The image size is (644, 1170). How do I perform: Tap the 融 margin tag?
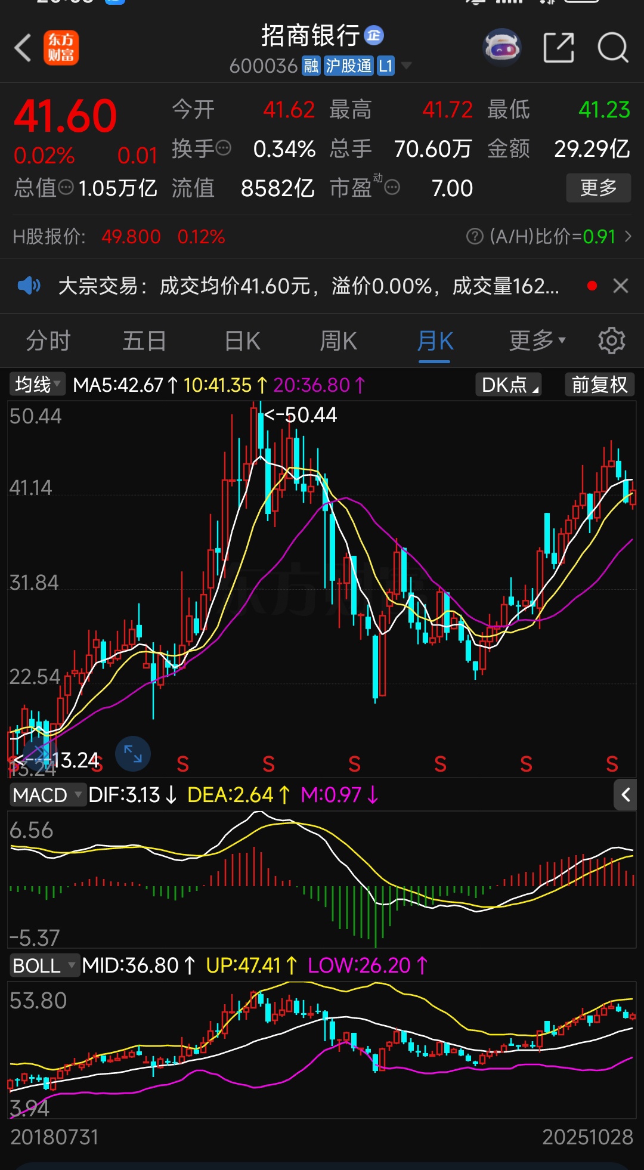coord(311,66)
